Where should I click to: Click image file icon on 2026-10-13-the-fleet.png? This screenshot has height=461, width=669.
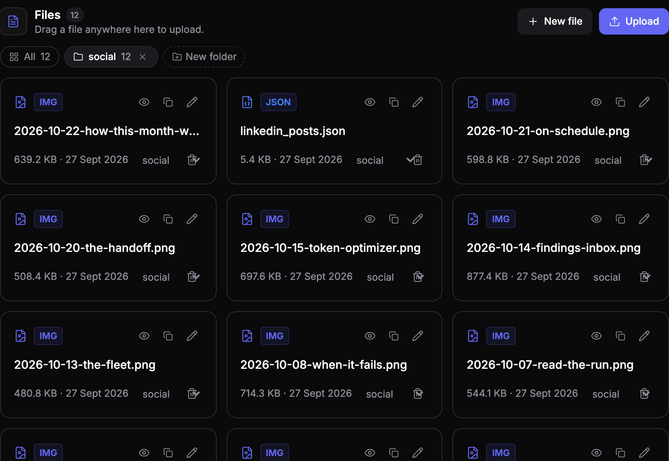point(21,336)
